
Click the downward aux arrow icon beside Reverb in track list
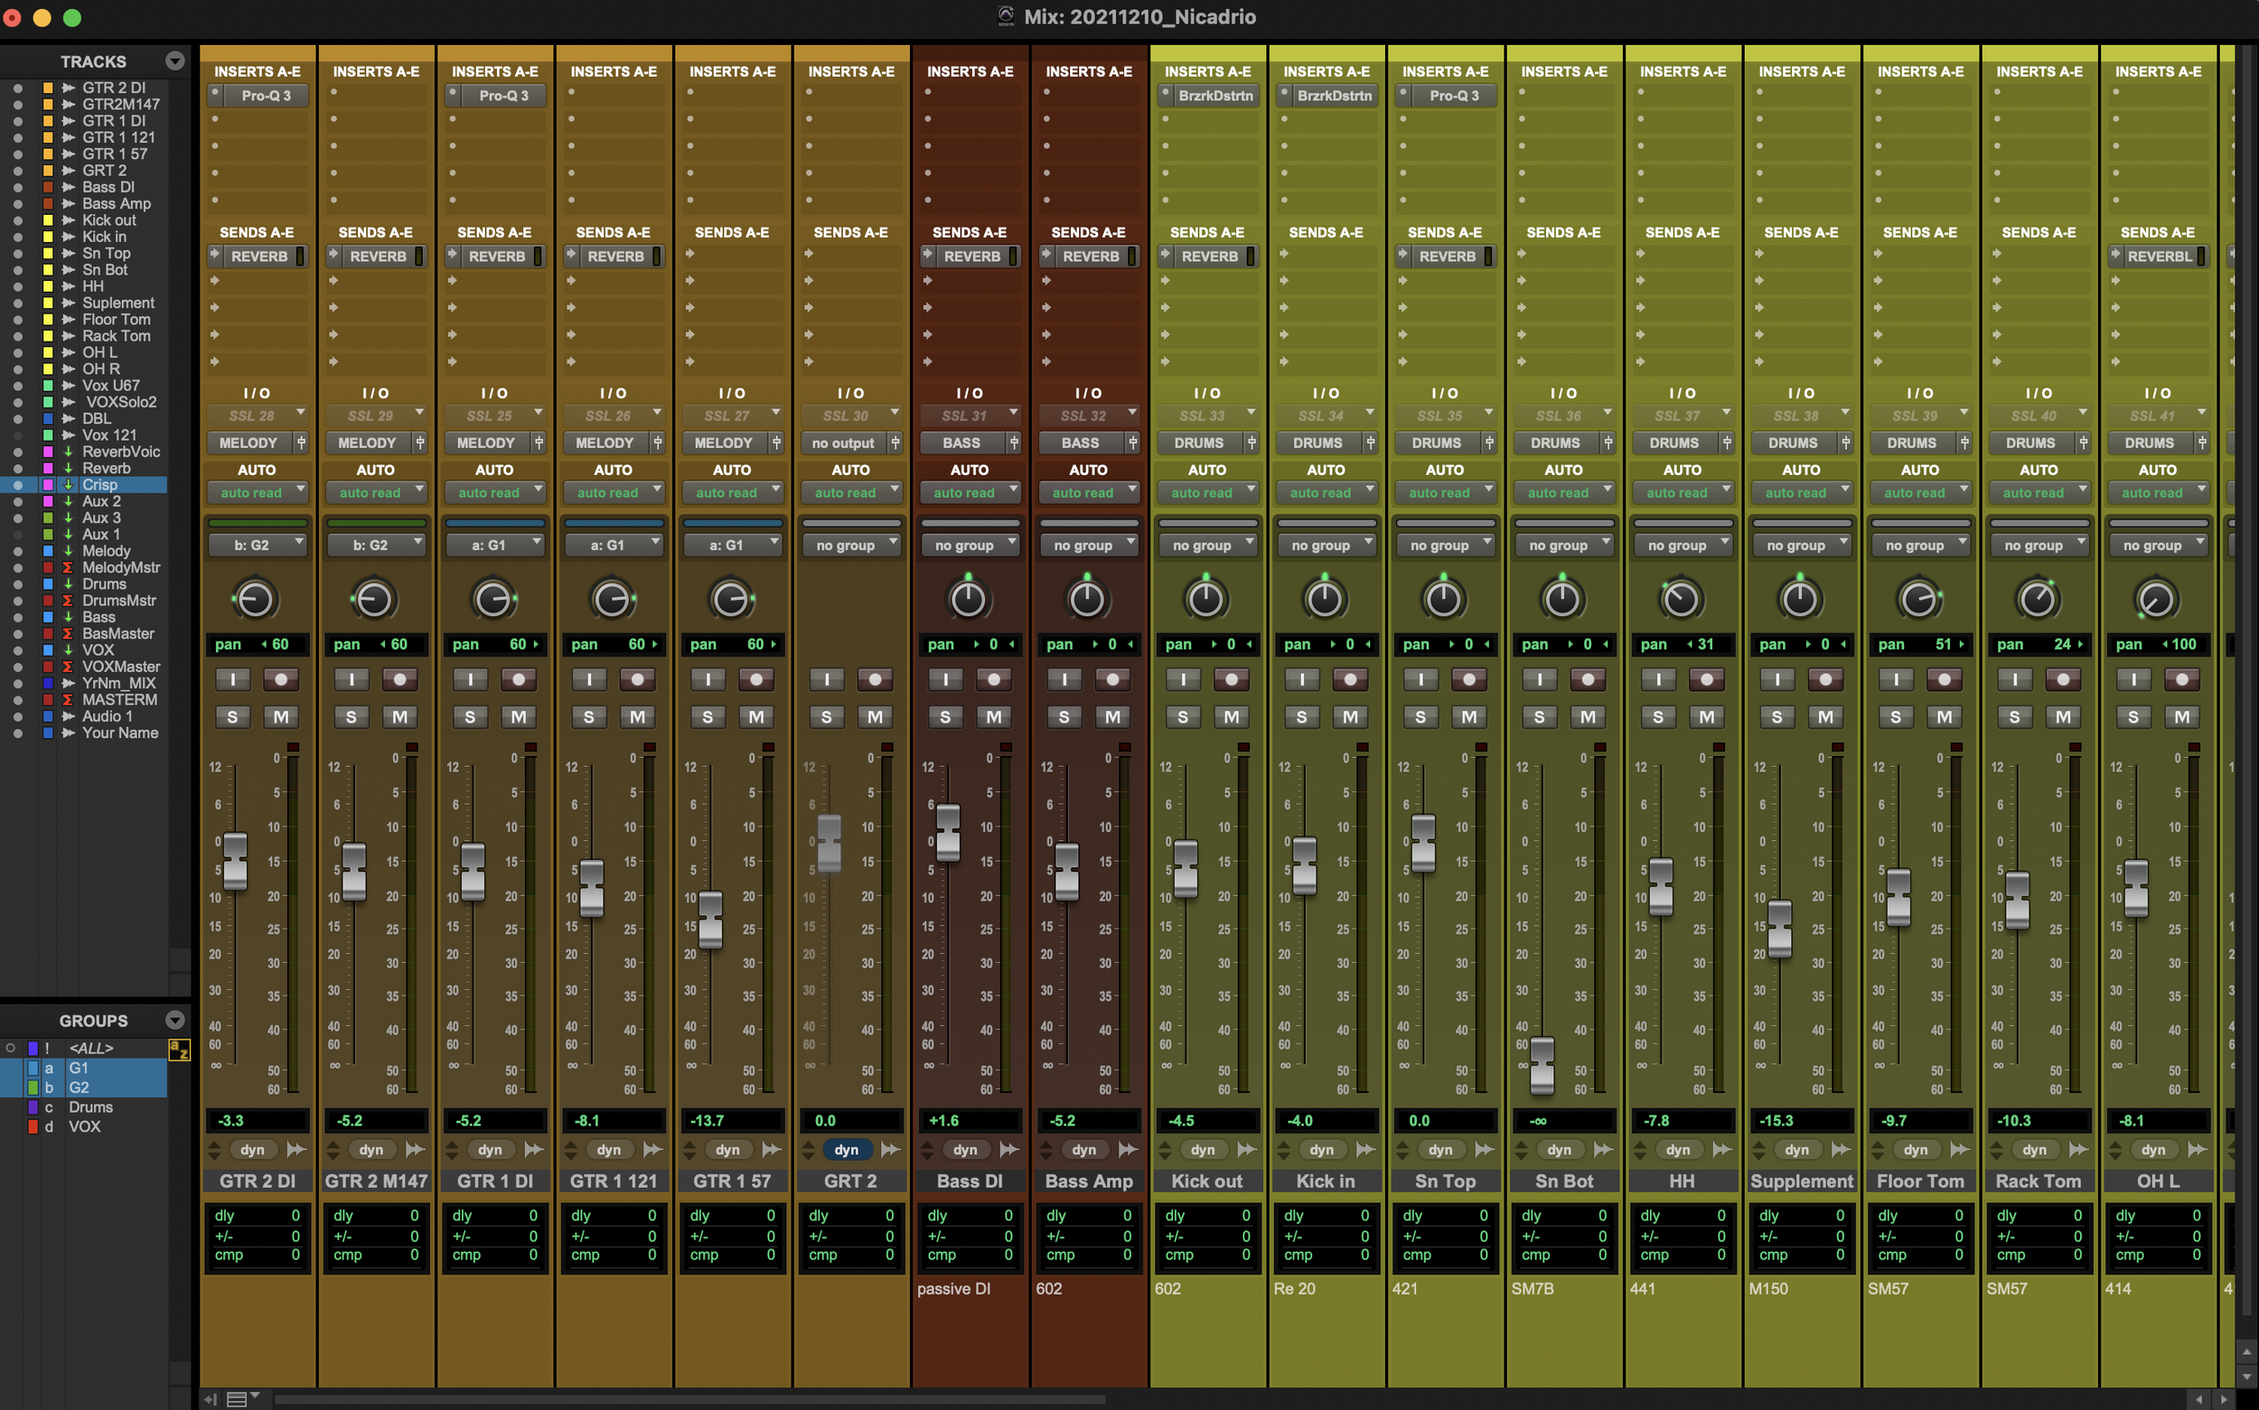pyautogui.click(x=67, y=468)
